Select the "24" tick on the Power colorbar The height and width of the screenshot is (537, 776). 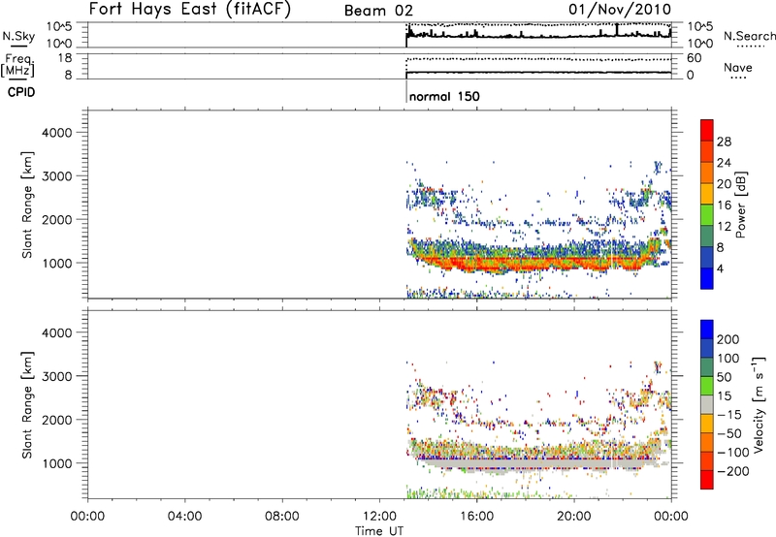pos(724,163)
